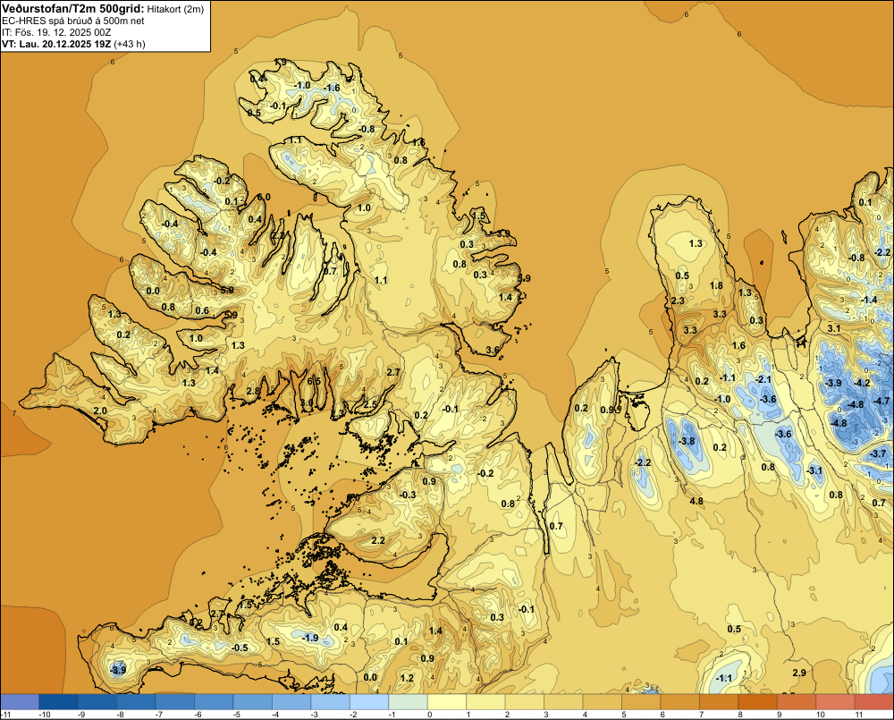This screenshot has width=894, height=720.
Task: Click the 5 tick label in legend
Action: click(x=624, y=715)
